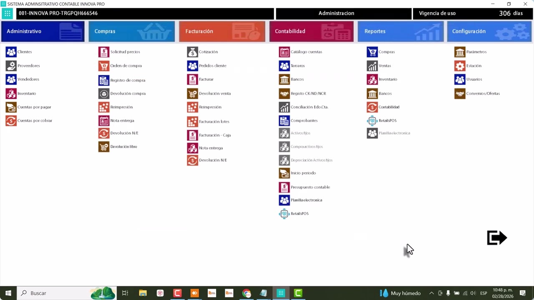Click the Compra activos fijos entry
This screenshot has height=300, width=534.
pos(307,147)
